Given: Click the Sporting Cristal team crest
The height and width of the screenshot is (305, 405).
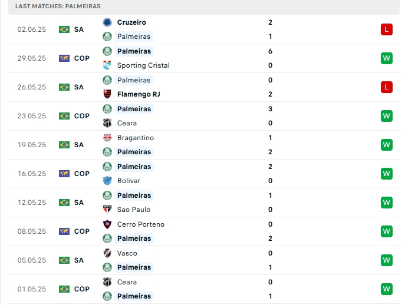Looking at the screenshot, I should 107,65.
